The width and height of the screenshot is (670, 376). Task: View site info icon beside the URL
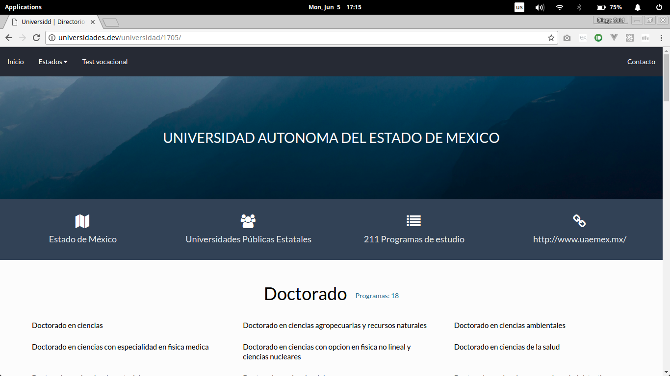coord(52,38)
